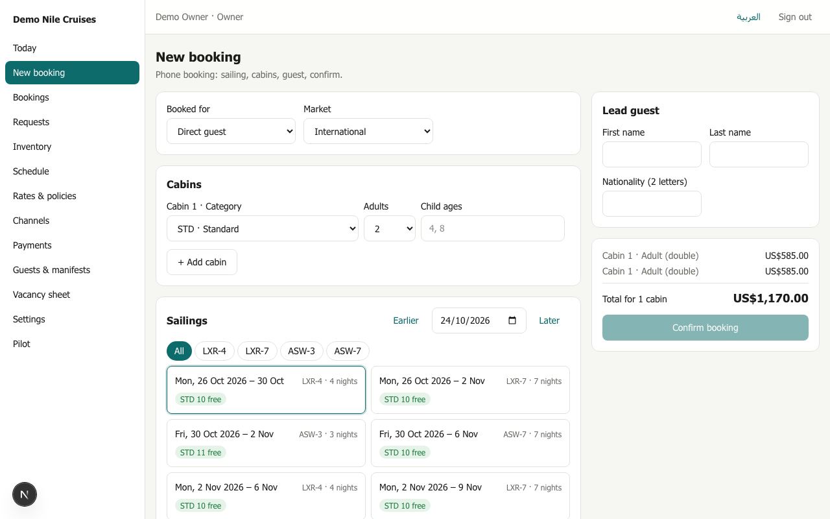Open Rates & policies
Viewport: 830px width, 519px height.
click(x=72, y=196)
